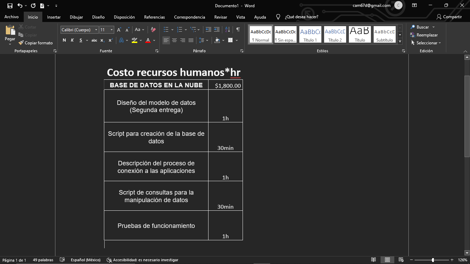This screenshot has width=470, height=264.
Task: Apply the Título 1 style
Action: coord(310,34)
